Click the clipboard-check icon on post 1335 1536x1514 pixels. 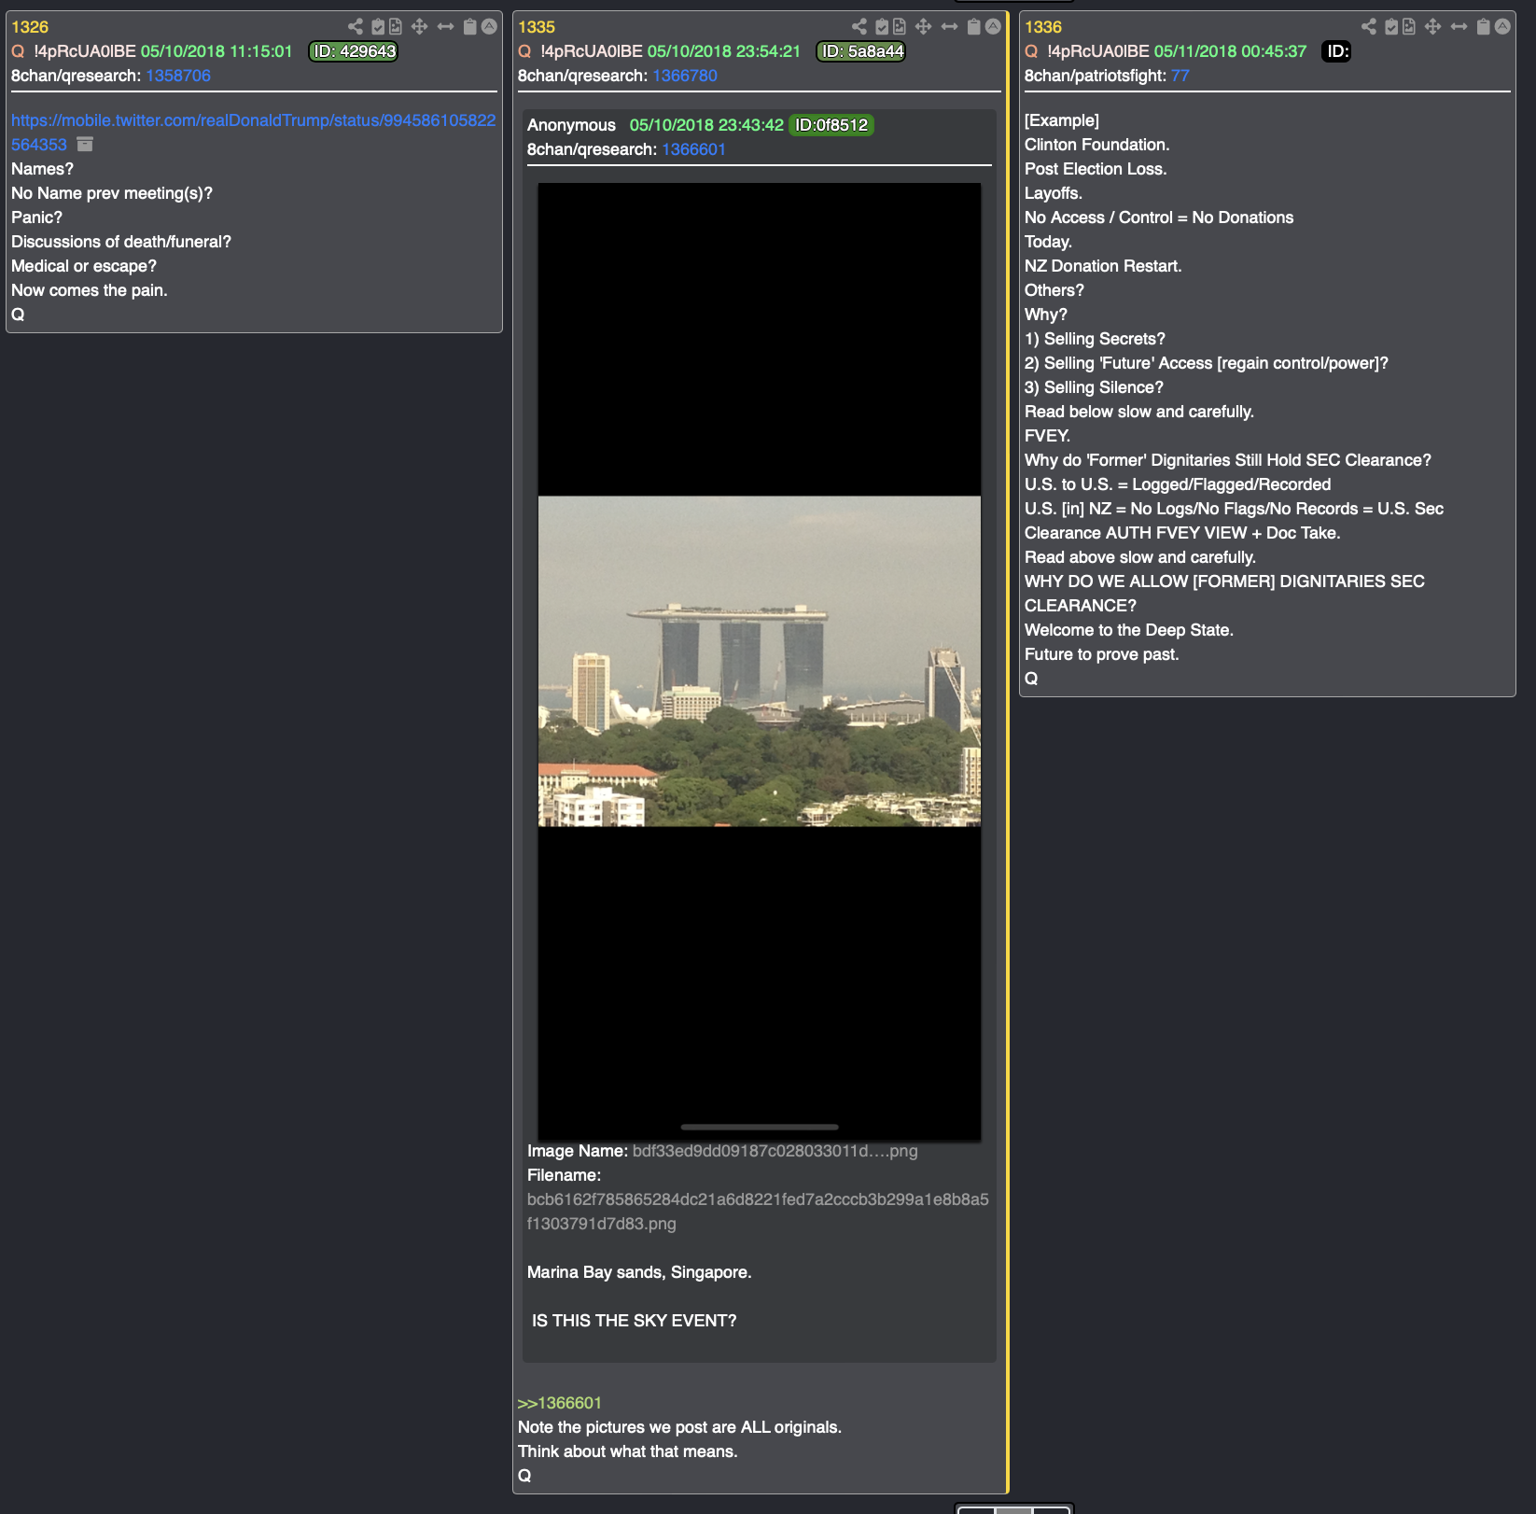coord(882,27)
